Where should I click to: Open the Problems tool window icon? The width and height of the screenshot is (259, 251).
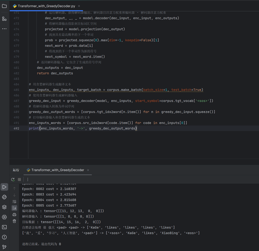click(x=4, y=237)
